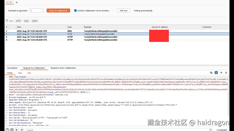Toggle hide non-printable characters icon
This screenshot has height=131, width=234.
211,73
